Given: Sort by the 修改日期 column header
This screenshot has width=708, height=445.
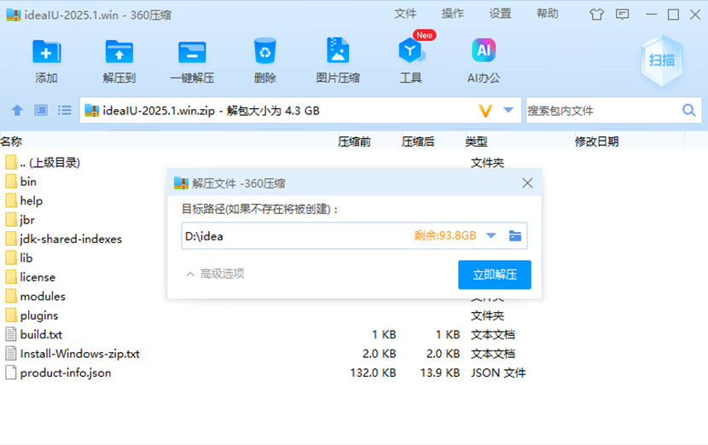Looking at the screenshot, I should 597,142.
